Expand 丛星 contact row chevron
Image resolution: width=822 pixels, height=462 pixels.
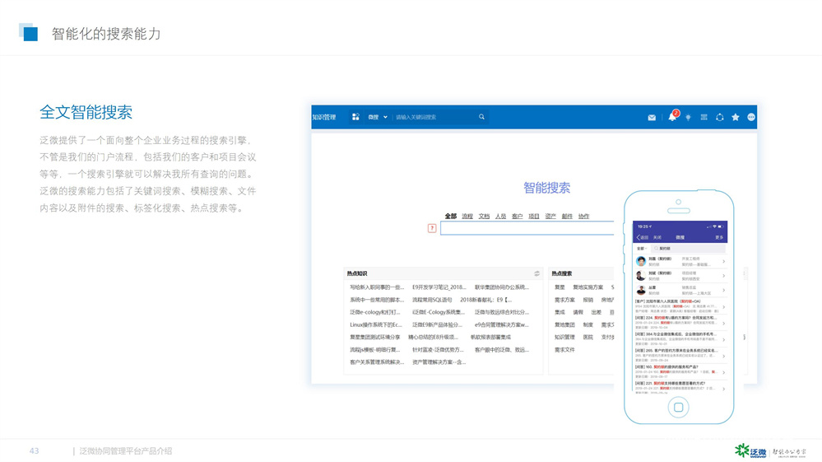pyautogui.click(x=723, y=290)
